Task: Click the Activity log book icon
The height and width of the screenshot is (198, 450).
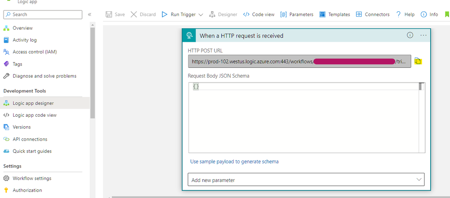Action: [x=6, y=40]
